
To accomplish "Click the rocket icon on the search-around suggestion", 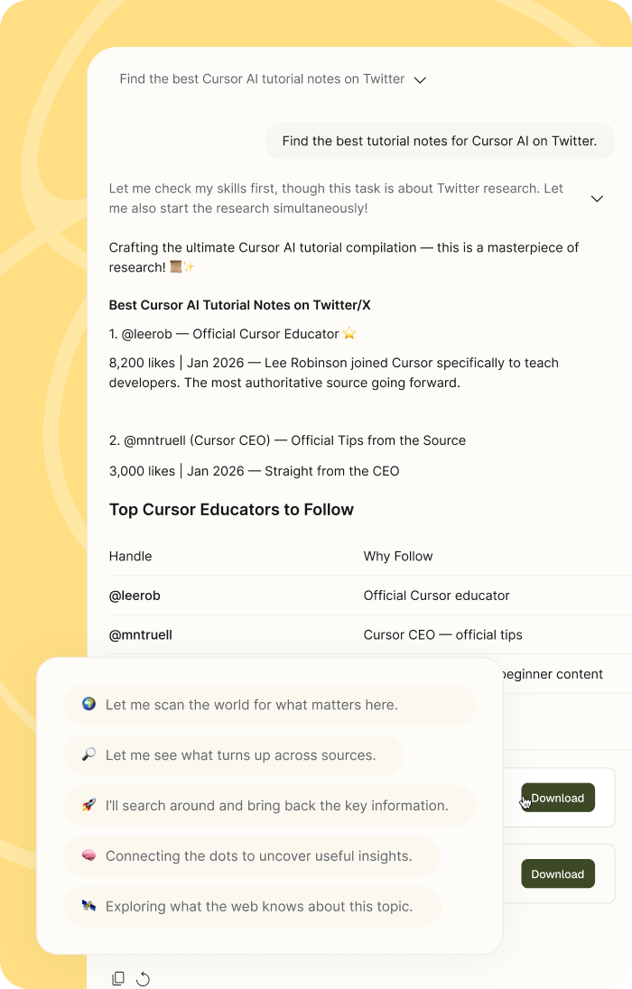I will tap(88, 805).
